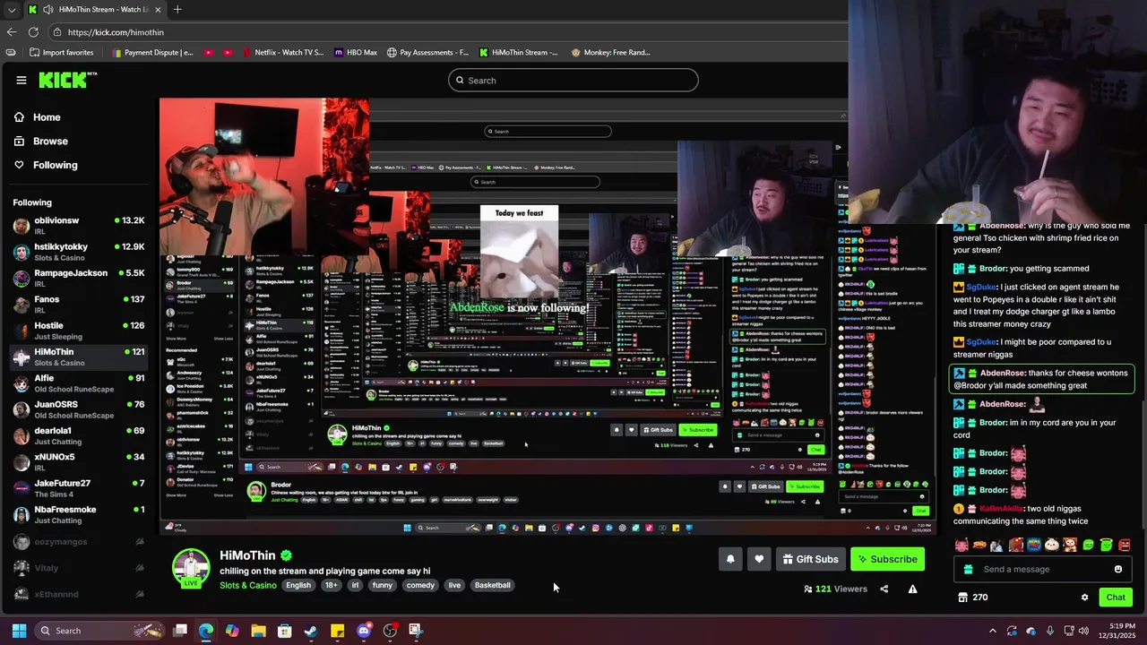Open the Import favorites bookmark
This screenshot has height=645, width=1147.
[62, 52]
